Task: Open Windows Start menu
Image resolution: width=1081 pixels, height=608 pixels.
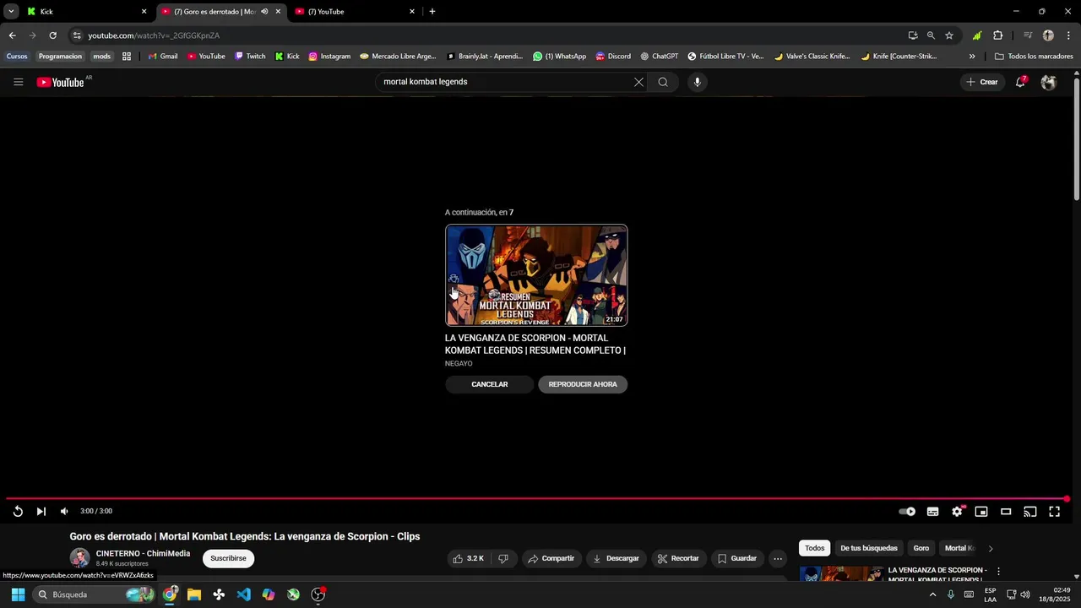Action: pyautogui.click(x=18, y=594)
